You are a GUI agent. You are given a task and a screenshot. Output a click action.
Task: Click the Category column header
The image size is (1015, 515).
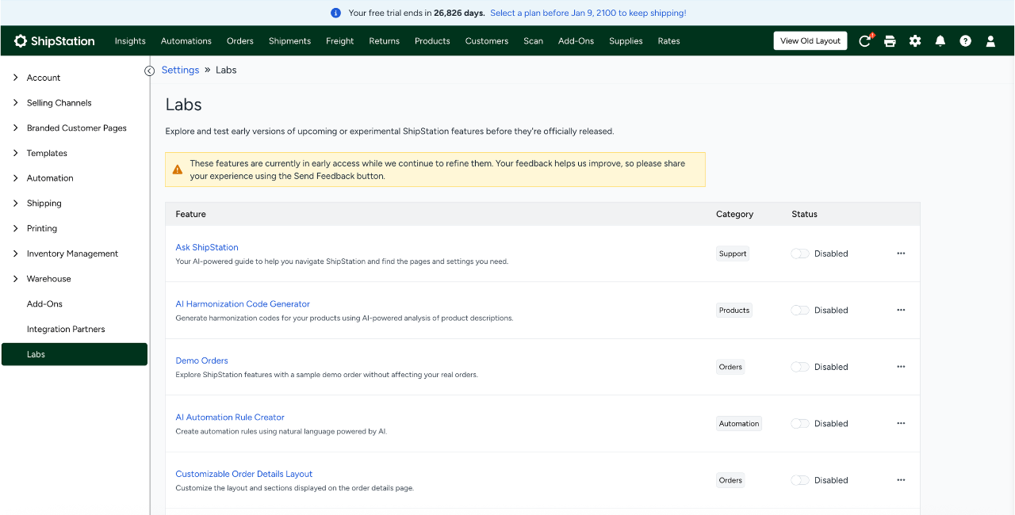click(x=734, y=214)
